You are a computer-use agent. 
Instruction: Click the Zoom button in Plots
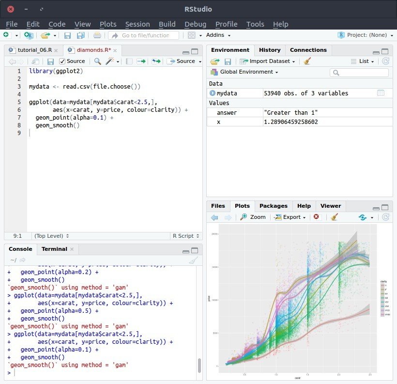pyautogui.click(x=253, y=217)
